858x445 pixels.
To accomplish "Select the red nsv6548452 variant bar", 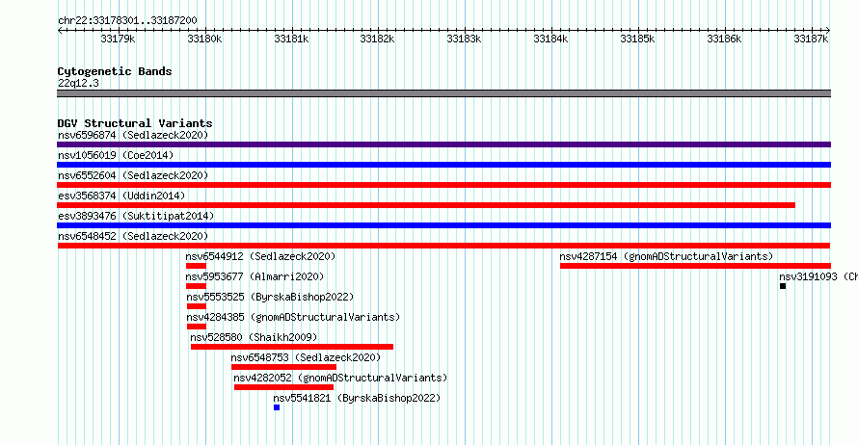I will [x=443, y=246].
